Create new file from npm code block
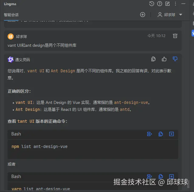 pos(171,134)
